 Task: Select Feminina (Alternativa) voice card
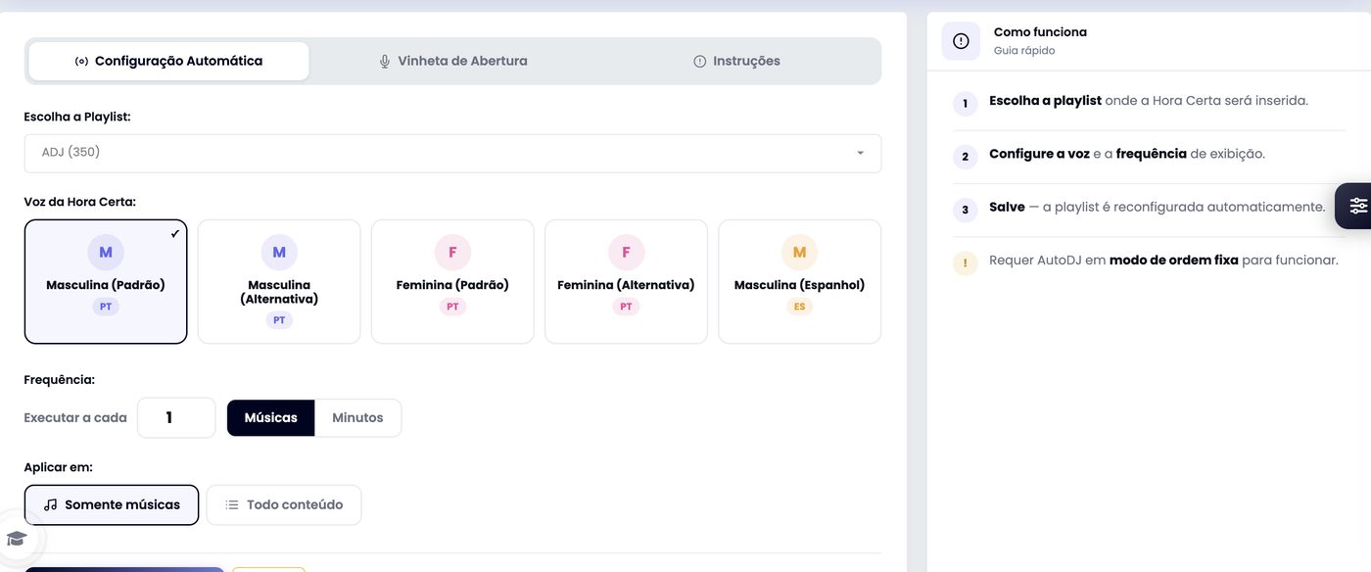[x=626, y=281]
